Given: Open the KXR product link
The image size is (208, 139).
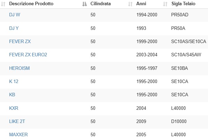Looking at the screenshot, I should click(x=14, y=108).
